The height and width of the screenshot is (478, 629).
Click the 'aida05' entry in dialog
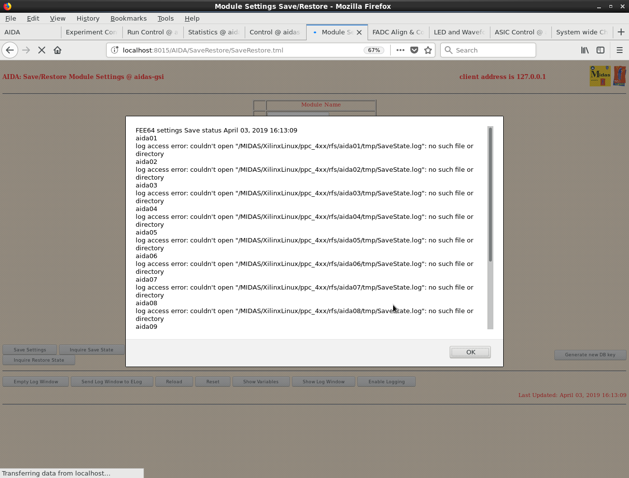tap(146, 232)
